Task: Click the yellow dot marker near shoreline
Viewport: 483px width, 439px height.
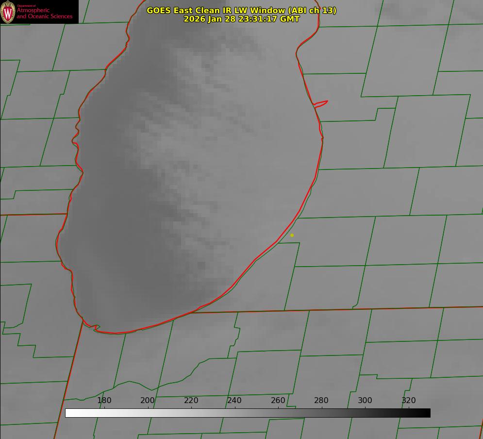Action: click(x=292, y=235)
